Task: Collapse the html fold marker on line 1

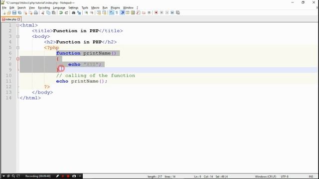Action: [x=18, y=25]
